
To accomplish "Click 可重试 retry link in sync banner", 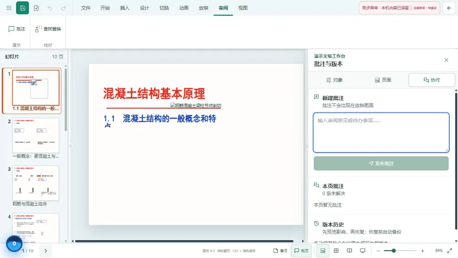I will 432,8.
